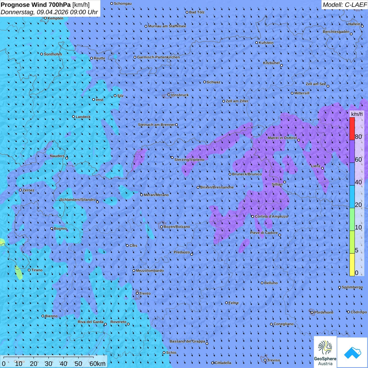The width and height of the screenshot is (368, 368).
Task: Click the 'Spilimbergo' label
Action: 352,287
